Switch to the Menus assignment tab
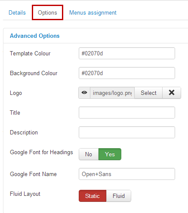Viewport: 188px width, 213px height. (93, 12)
